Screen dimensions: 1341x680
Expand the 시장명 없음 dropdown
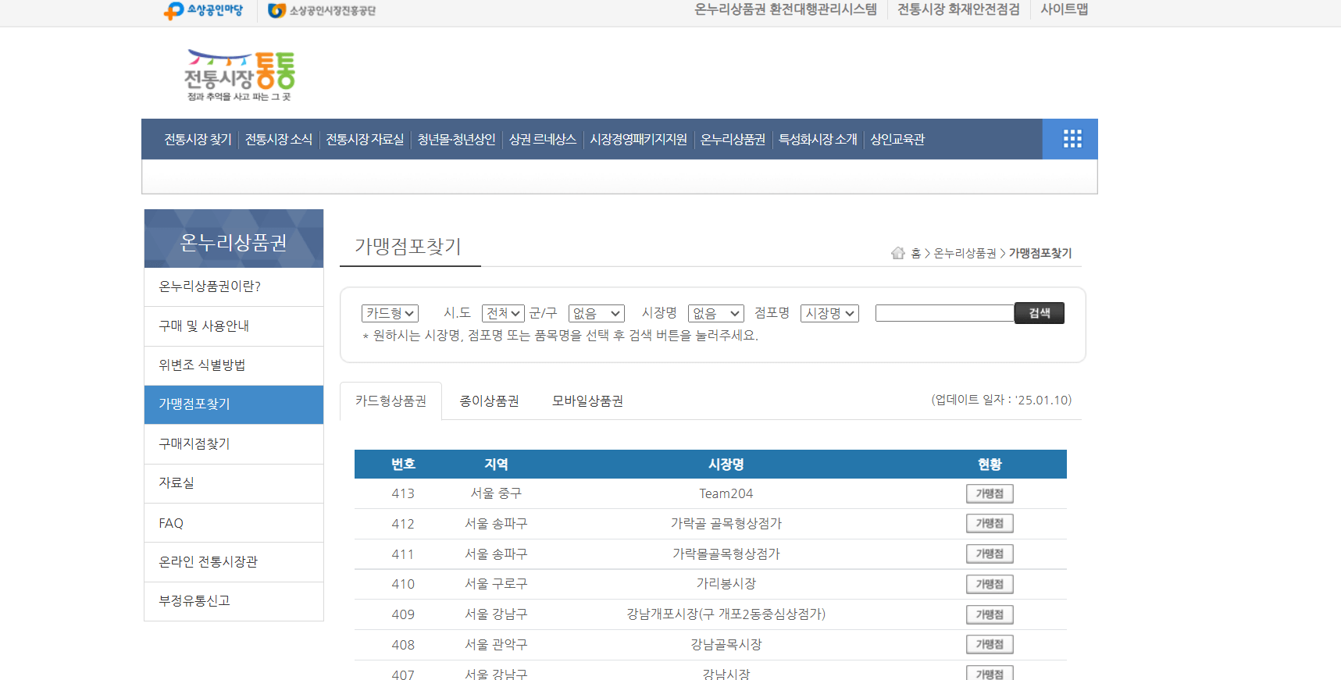(x=716, y=313)
